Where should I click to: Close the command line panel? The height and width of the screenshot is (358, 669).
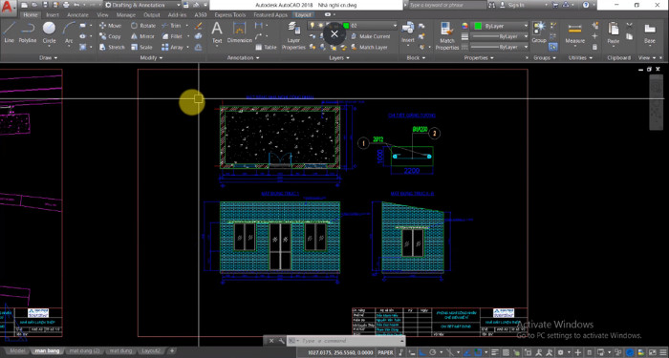tap(271, 341)
